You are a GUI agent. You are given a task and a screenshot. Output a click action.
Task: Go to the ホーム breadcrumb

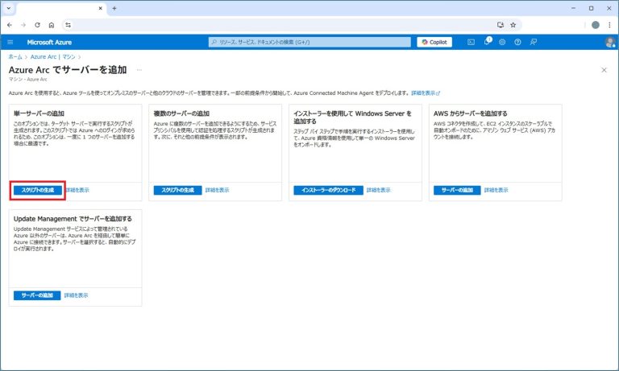[x=15, y=57]
